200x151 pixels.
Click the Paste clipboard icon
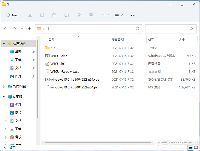(x=54, y=15)
